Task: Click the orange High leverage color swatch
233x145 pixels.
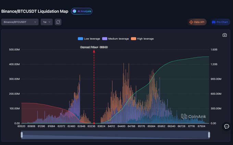Action: point(133,39)
